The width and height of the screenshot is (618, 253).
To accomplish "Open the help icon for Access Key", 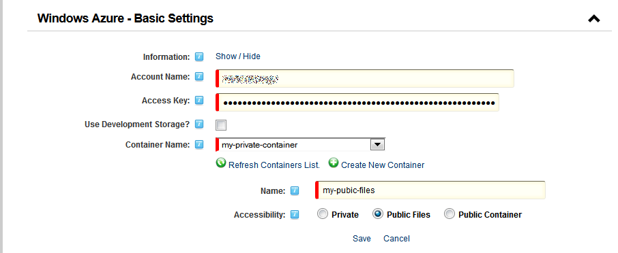I will pyautogui.click(x=199, y=101).
